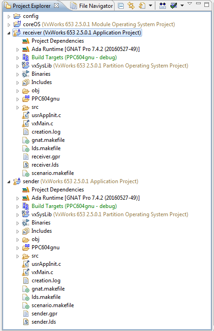Viewport: 214px width, 331px height.
Task: Click receiver.lds file icon
Action: pos(26,165)
